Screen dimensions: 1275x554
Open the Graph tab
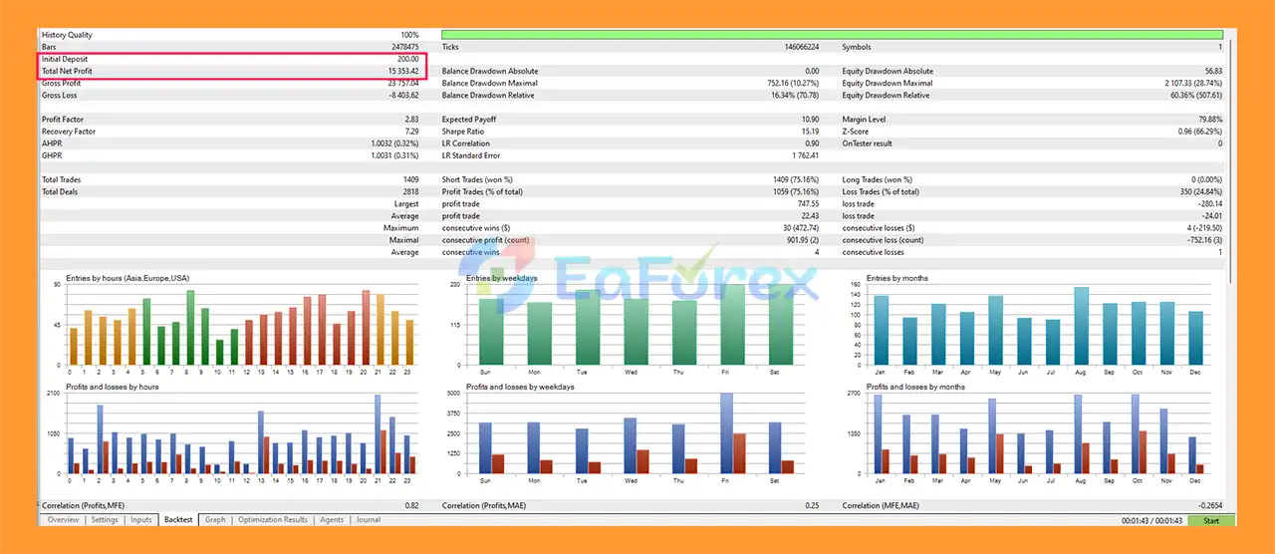tap(215, 520)
